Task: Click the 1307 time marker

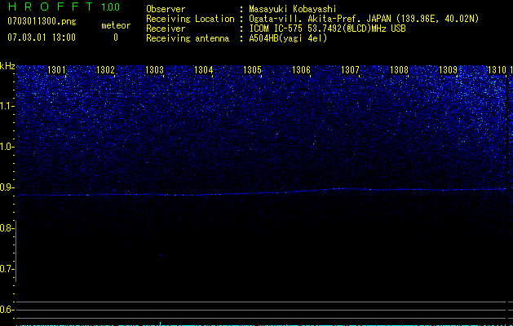Action: point(350,70)
